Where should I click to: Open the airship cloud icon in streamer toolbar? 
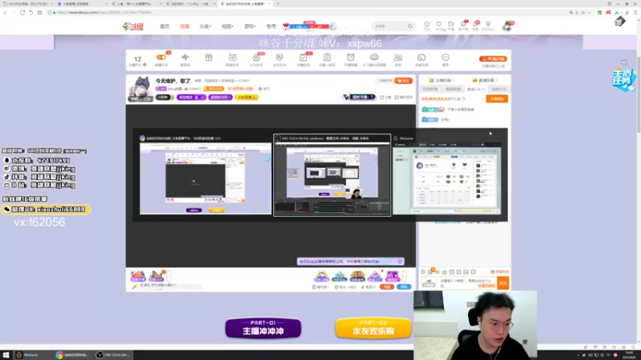click(x=374, y=58)
